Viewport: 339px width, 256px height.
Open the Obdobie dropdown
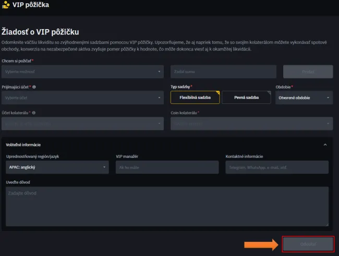304,97
